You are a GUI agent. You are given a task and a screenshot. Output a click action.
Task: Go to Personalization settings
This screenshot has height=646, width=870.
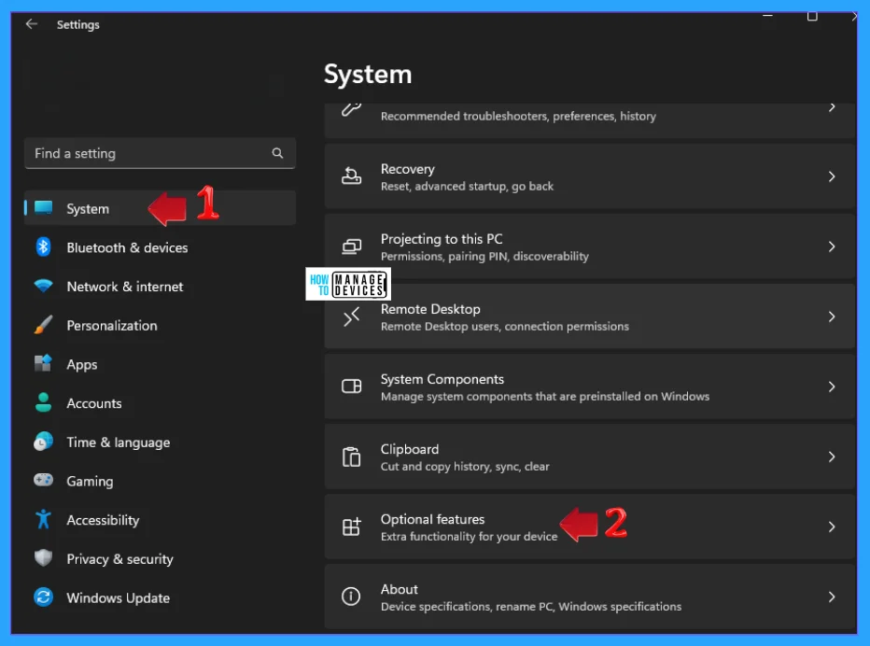(x=160, y=325)
